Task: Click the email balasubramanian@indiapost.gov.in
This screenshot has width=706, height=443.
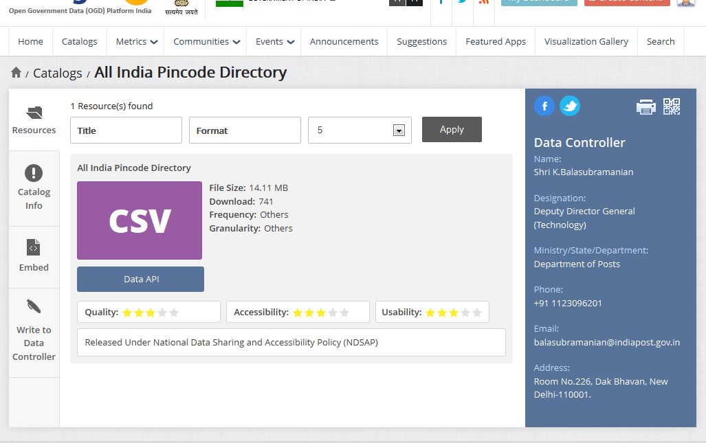Action: tap(607, 342)
